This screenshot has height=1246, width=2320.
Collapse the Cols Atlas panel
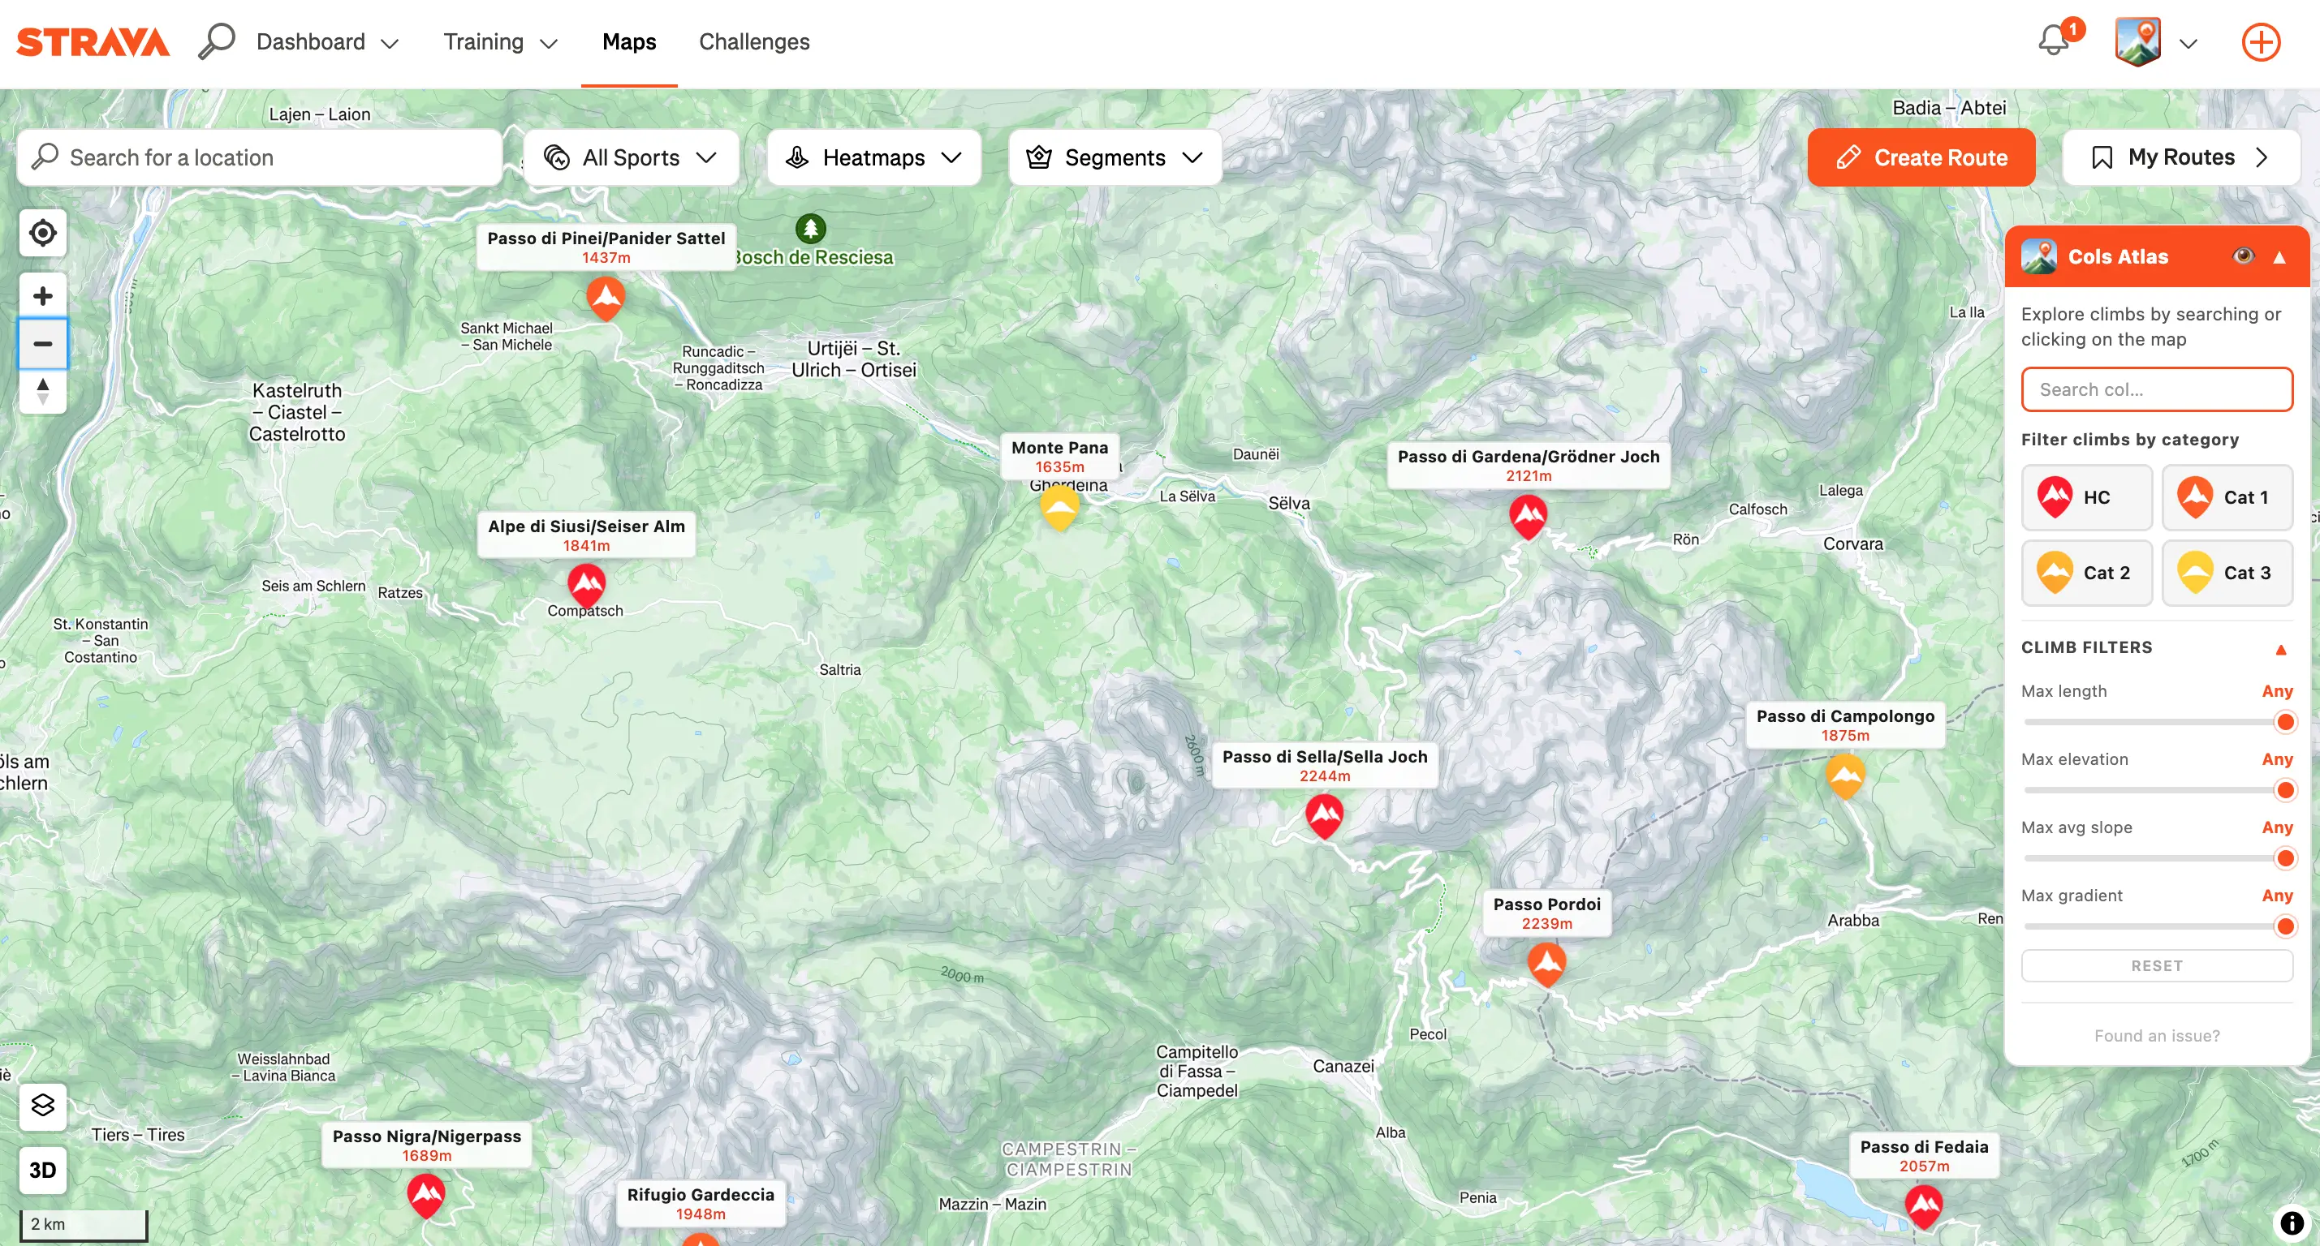[2279, 257]
